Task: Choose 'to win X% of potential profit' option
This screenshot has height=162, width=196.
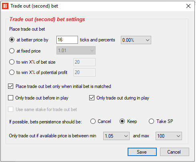Action: pyautogui.click(x=12, y=72)
